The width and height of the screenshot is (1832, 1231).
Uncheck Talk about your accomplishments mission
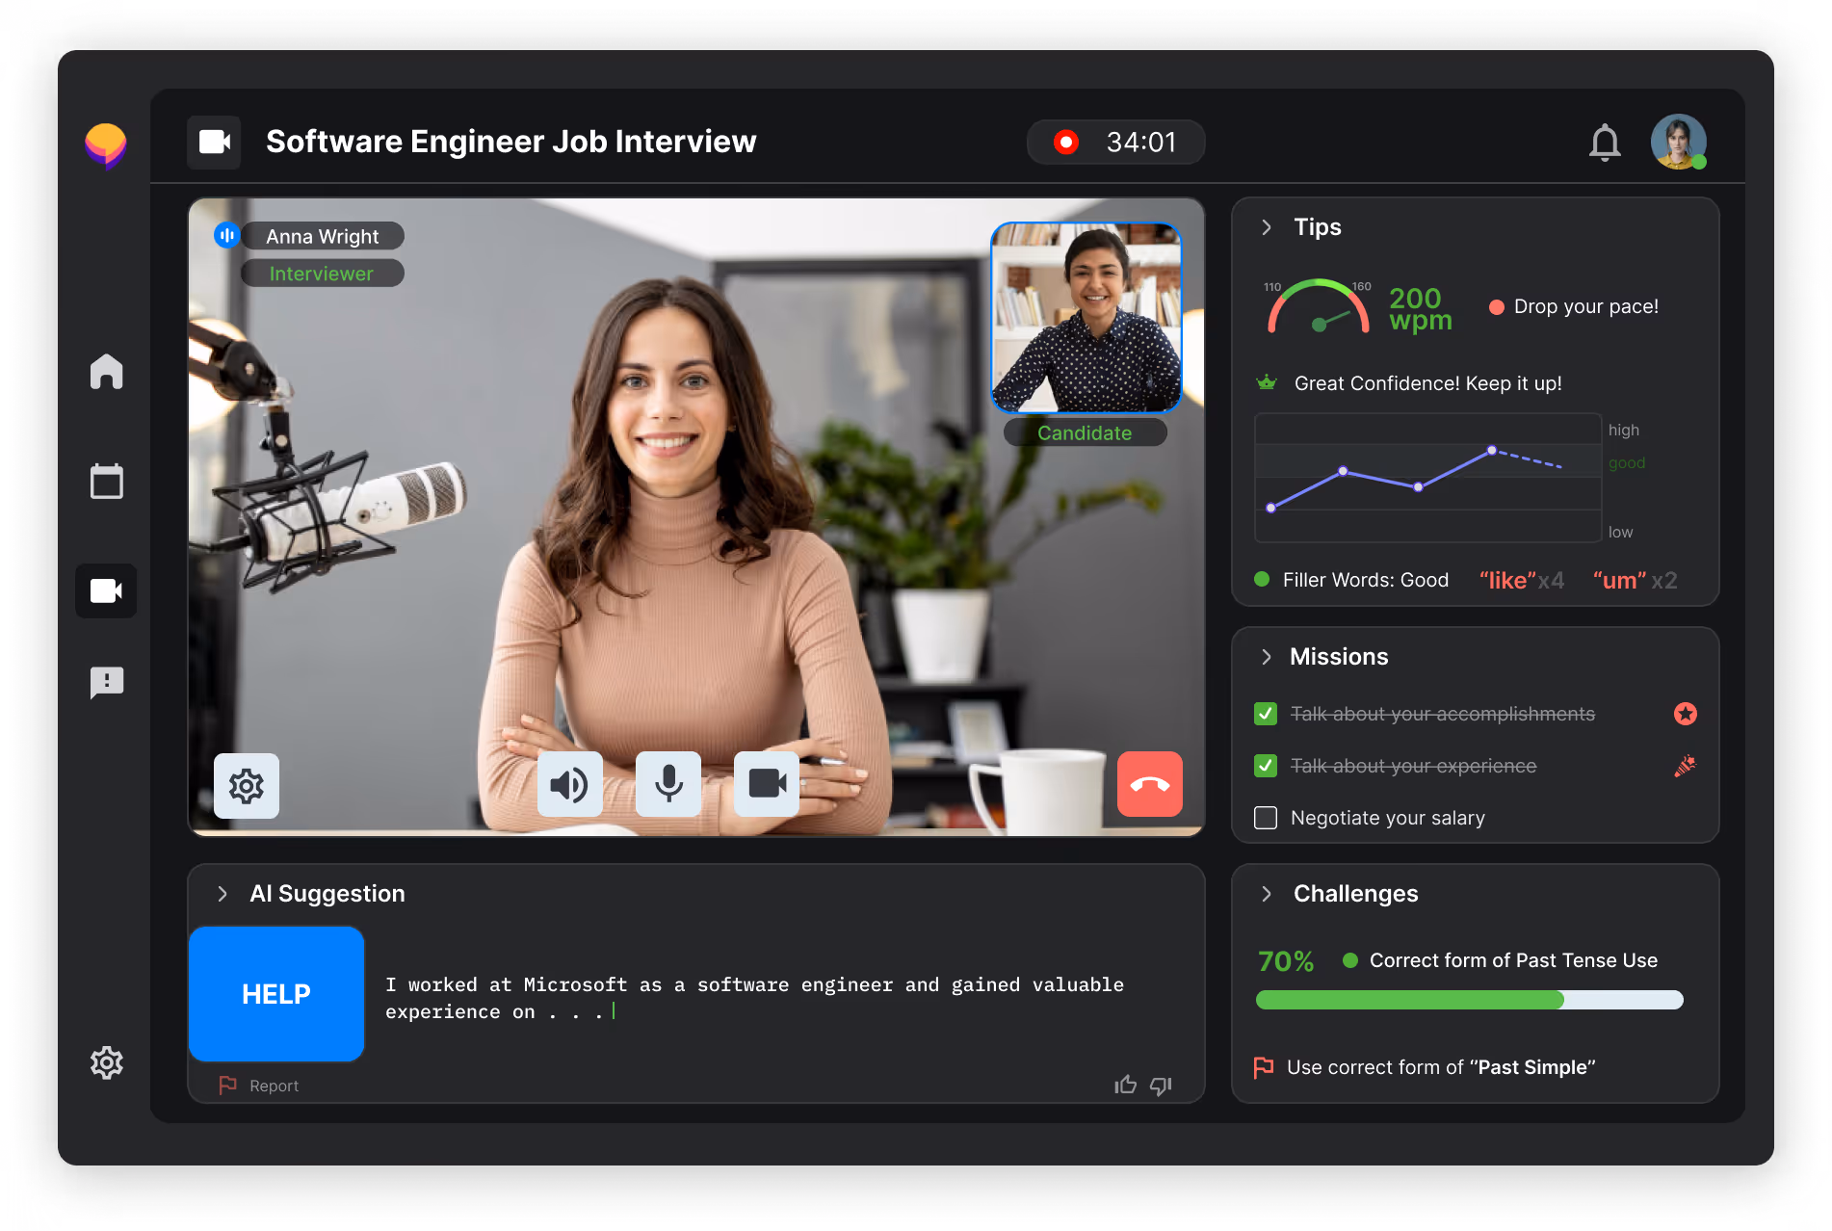1266,714
